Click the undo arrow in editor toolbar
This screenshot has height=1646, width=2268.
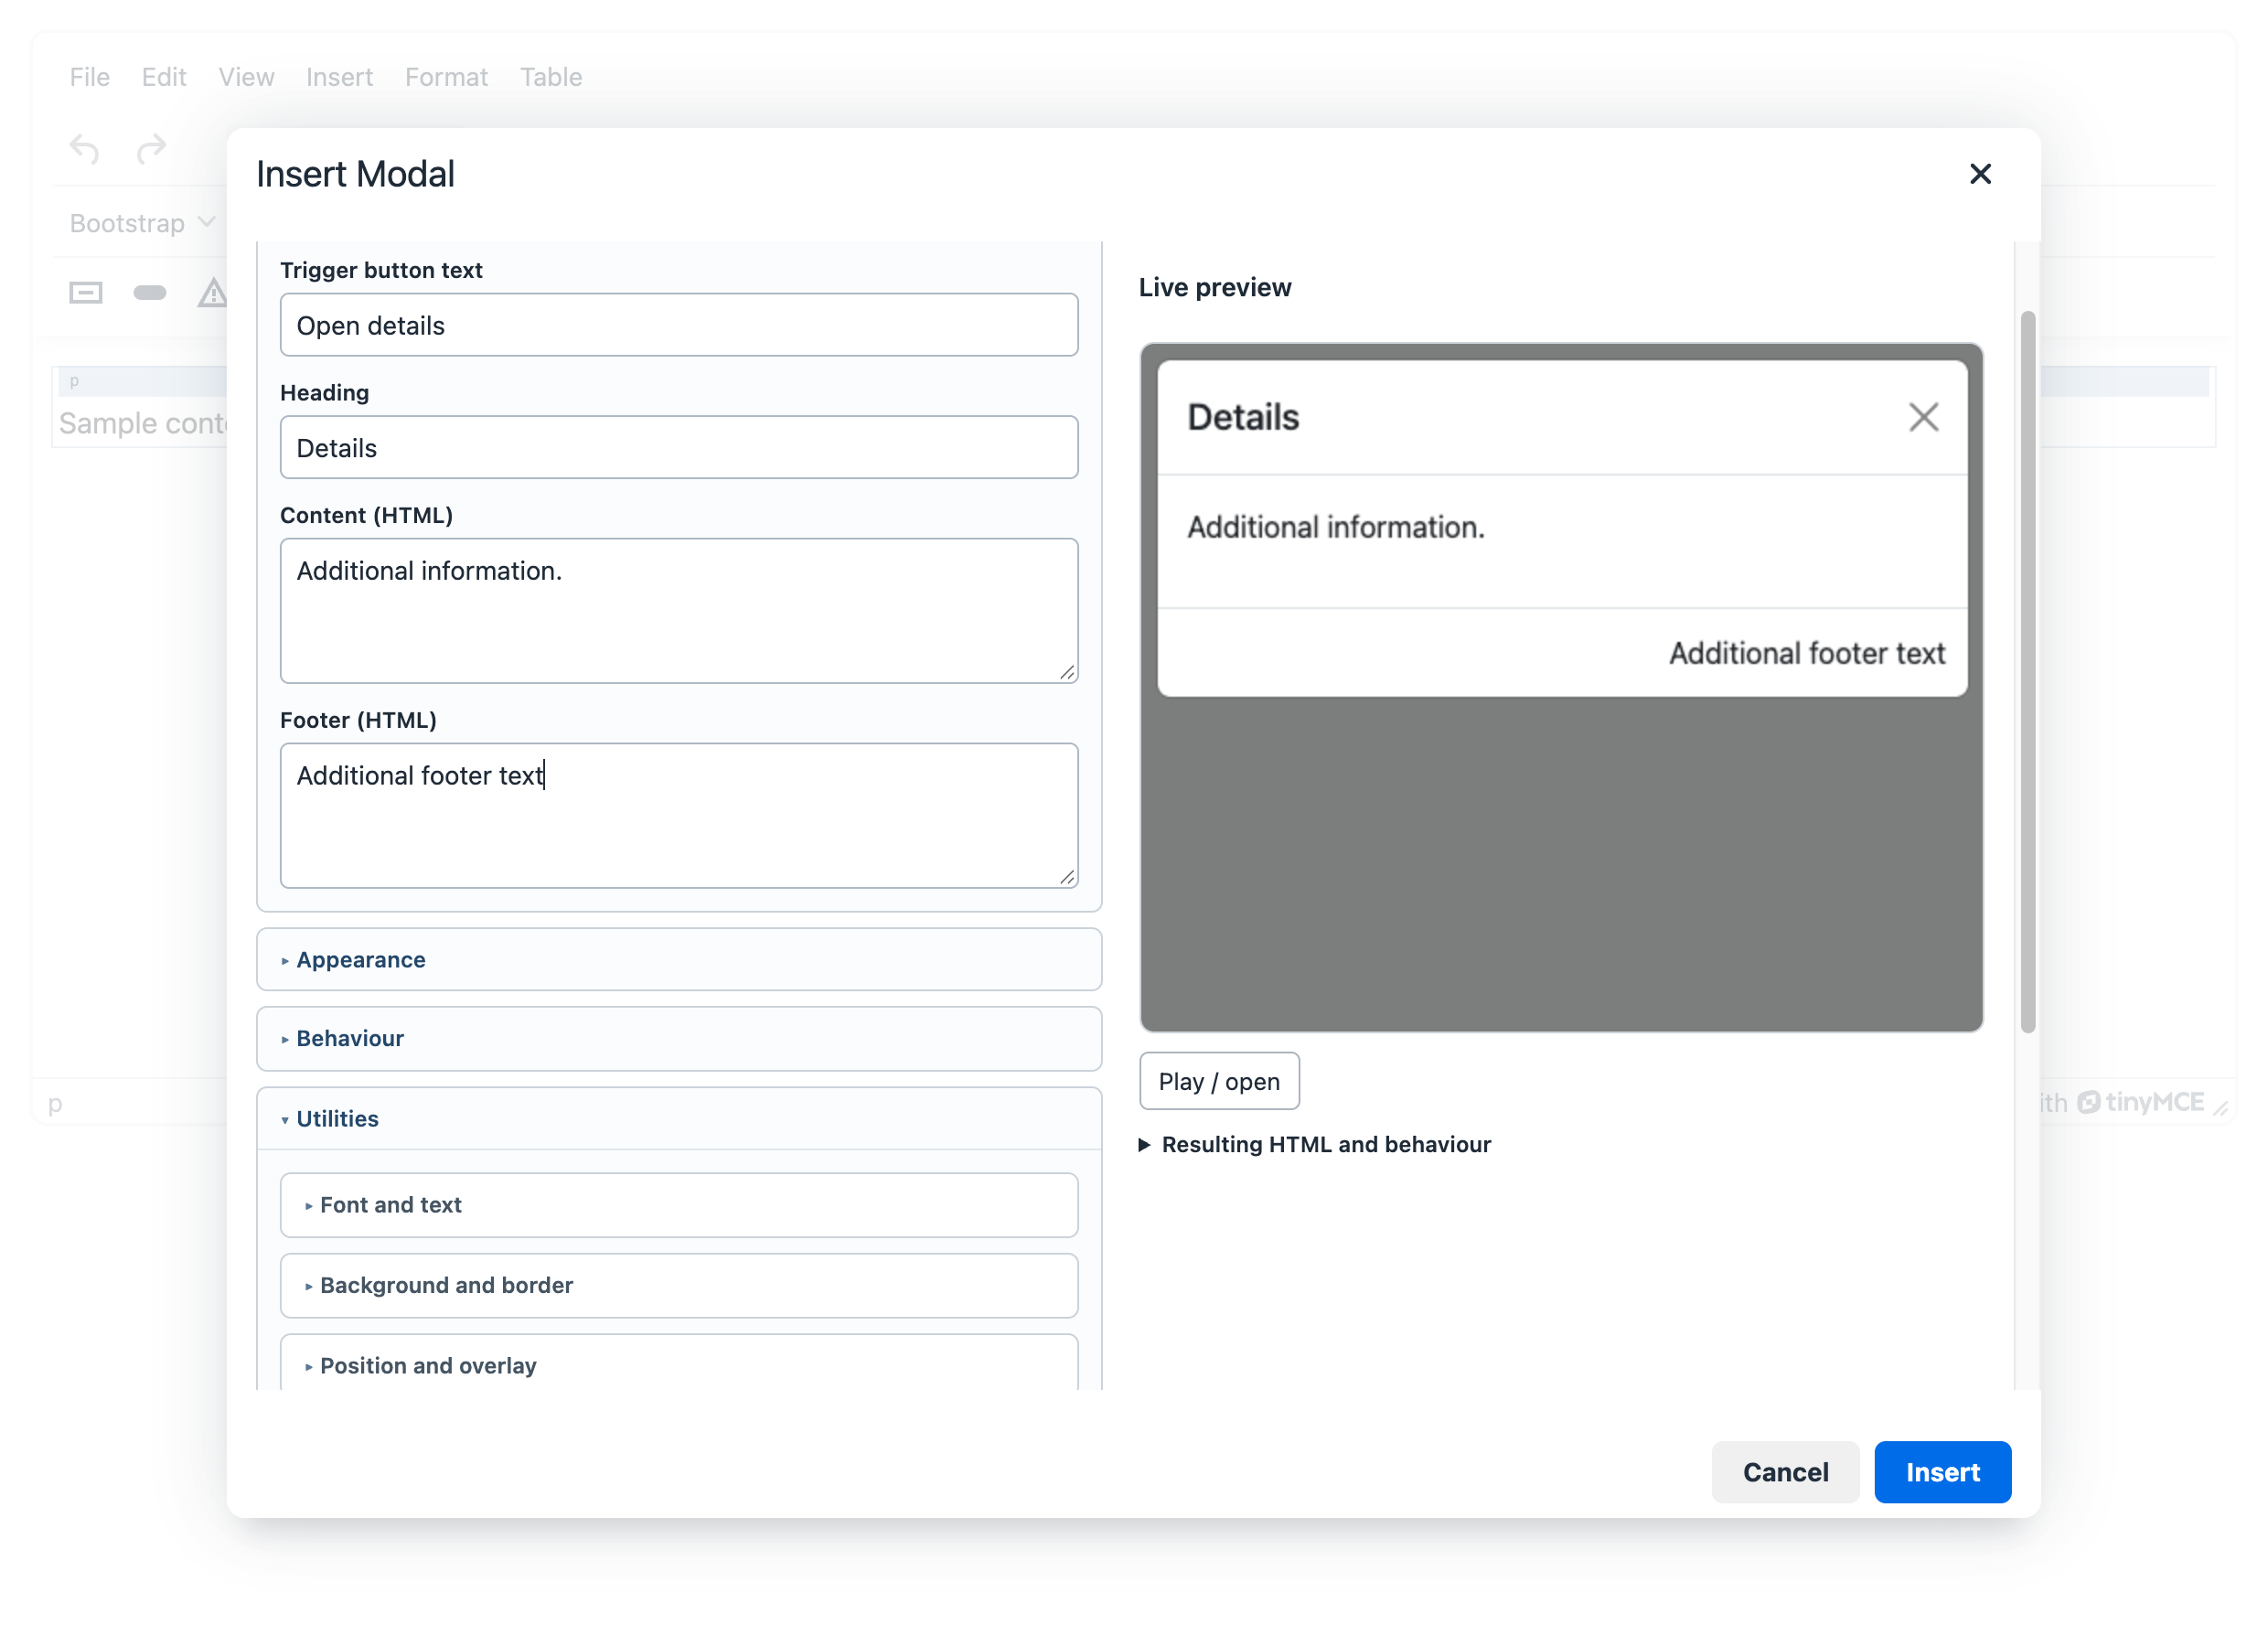tap(85, 150)
